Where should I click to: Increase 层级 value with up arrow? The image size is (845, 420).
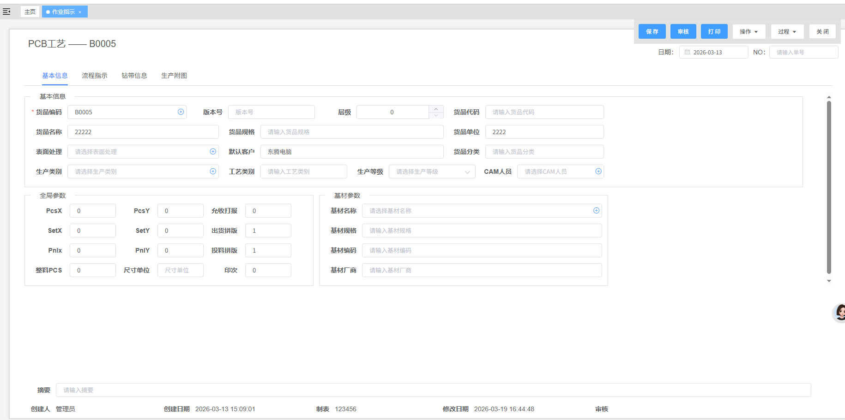[x=436, y=109]
